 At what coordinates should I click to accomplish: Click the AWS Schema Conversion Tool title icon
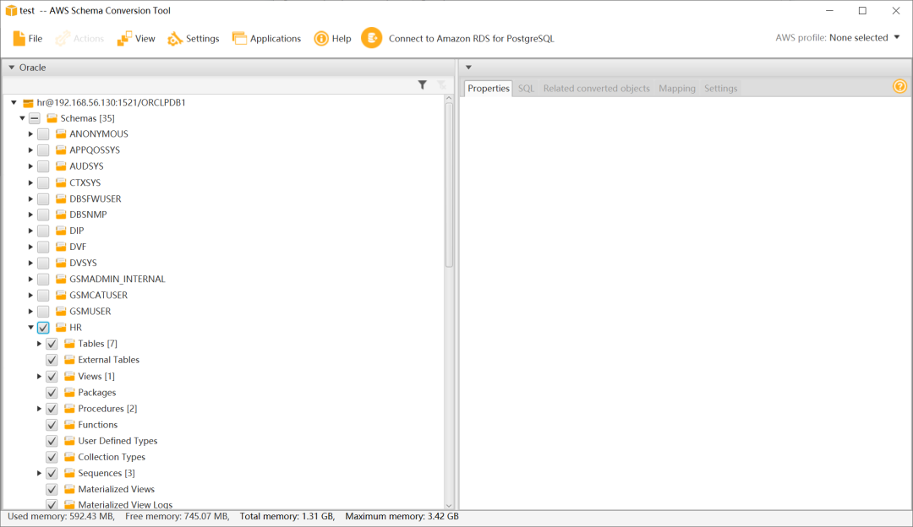11,10
